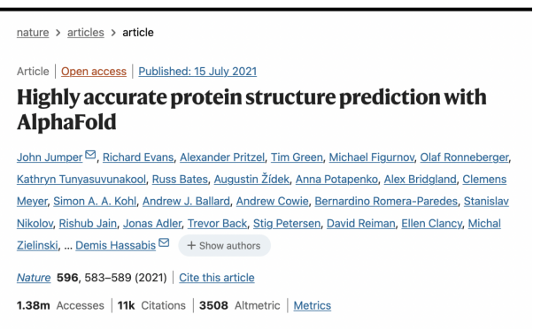Open author John Jumper's name link

(x=50, y=157)
